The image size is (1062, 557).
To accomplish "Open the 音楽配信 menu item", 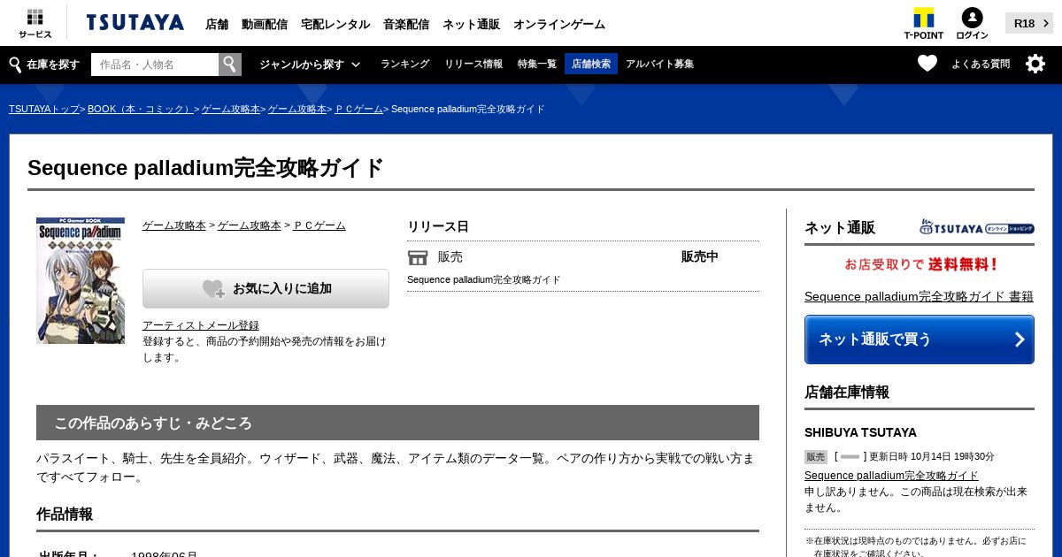I will (406, 24).
